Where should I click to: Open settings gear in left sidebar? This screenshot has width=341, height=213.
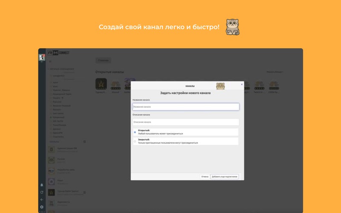42,207
